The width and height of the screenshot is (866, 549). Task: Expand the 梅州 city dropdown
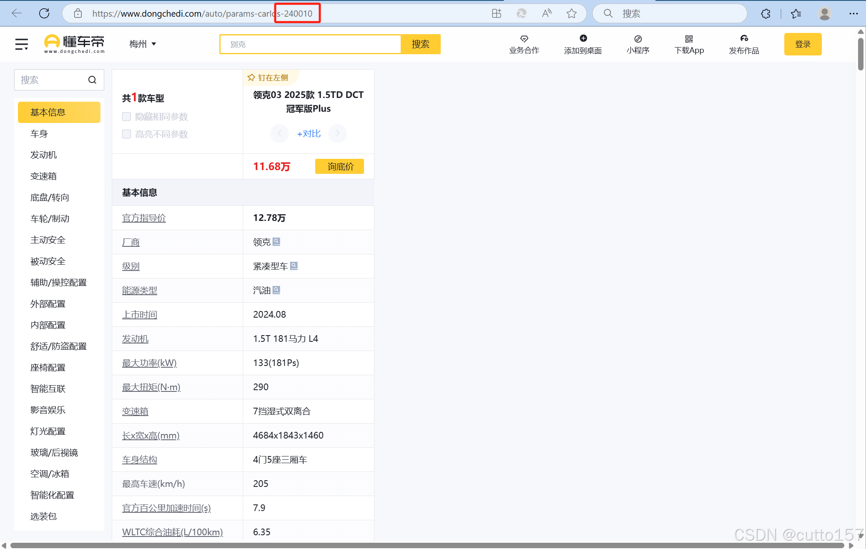coord(143,44)
